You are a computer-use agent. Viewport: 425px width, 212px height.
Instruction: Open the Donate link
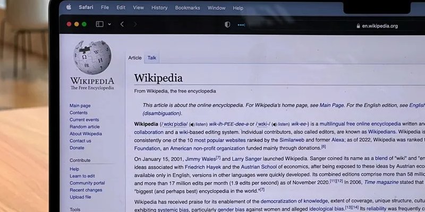pyautogui.click(x=77, y=148)
